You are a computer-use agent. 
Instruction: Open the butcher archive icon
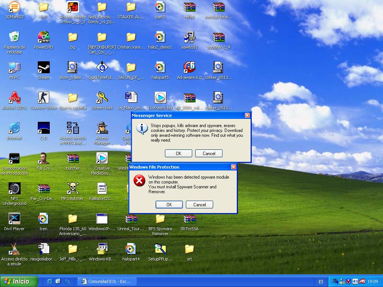click(73, 158)
